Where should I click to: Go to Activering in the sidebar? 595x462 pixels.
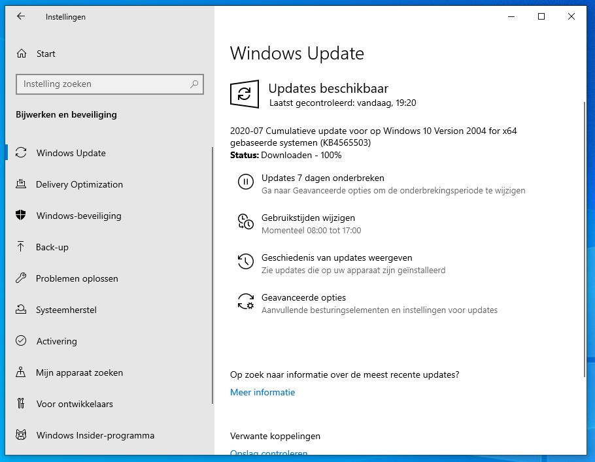point(56,341)
